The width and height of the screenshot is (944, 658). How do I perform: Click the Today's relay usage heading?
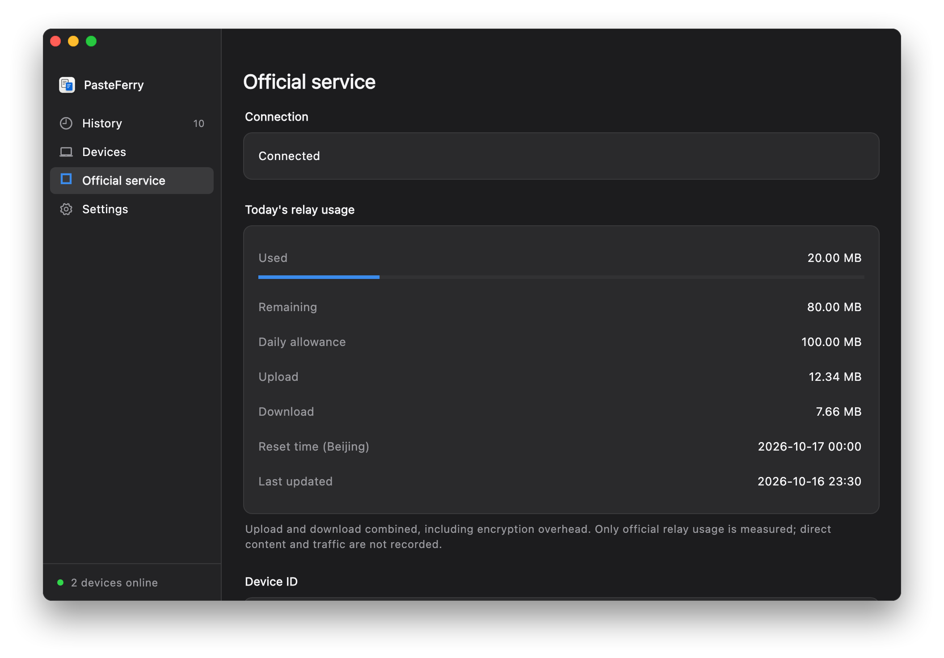(x=299, y=210)
